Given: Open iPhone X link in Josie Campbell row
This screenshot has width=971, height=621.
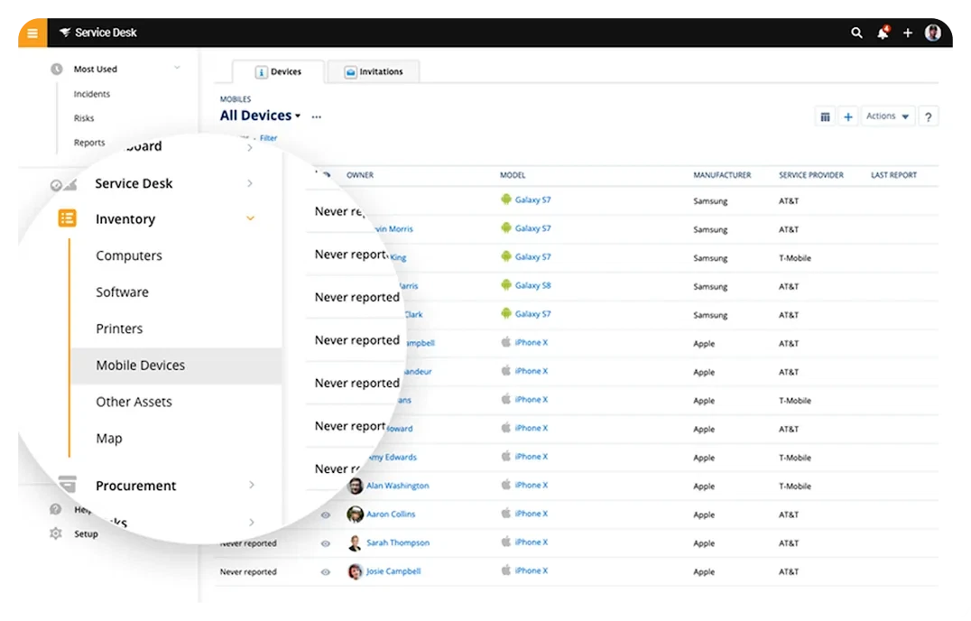Looking at the screenshot, I should [532, 570].
